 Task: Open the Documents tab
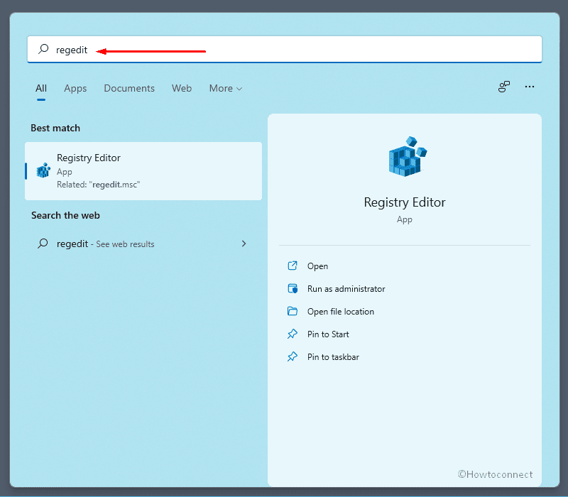point(129,88)
